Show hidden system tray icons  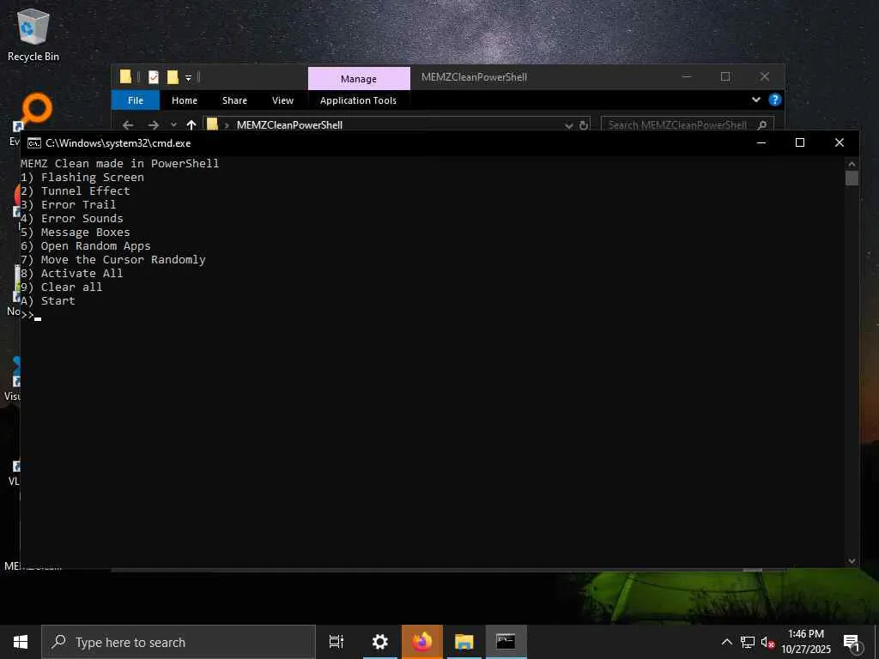click(x=726, y=642)
